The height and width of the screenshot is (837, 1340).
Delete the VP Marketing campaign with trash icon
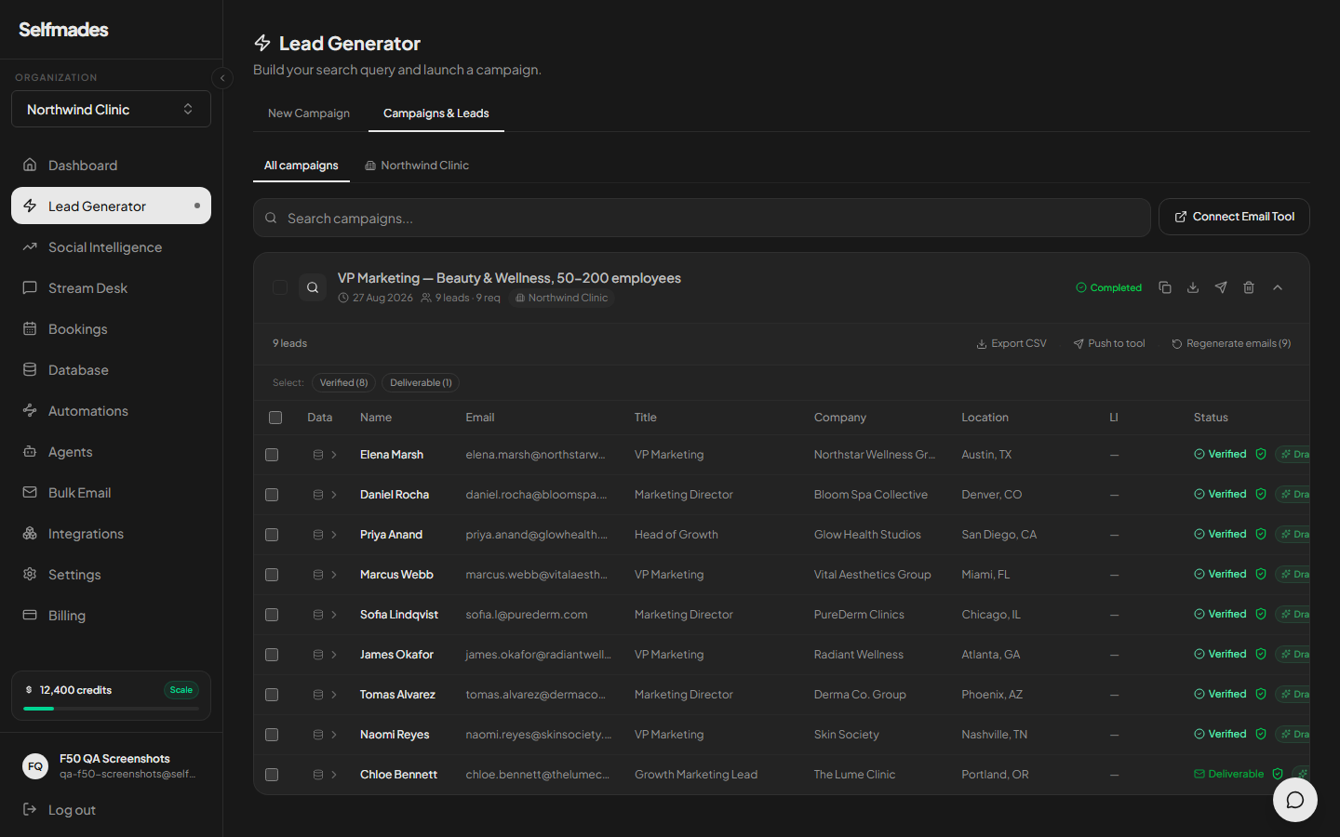point(1249,287)
